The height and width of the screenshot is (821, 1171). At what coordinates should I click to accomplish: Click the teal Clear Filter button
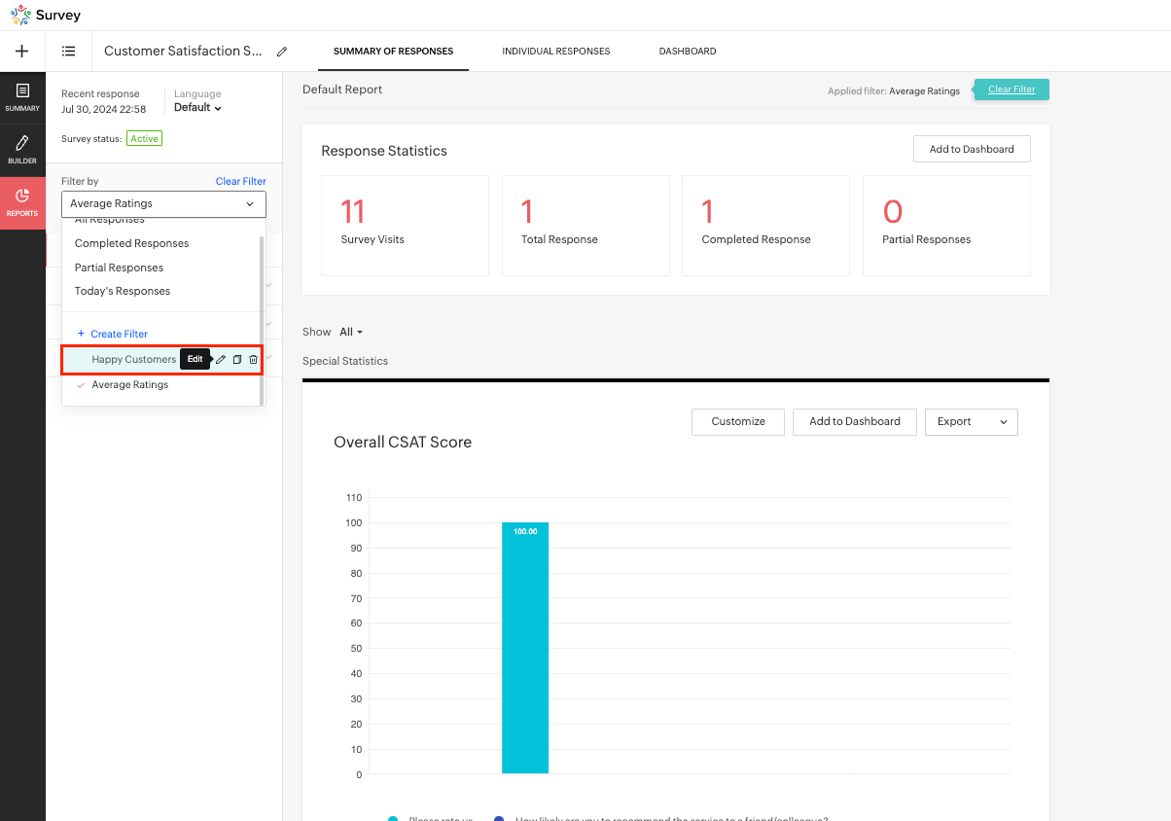(x=1011, y=89)
